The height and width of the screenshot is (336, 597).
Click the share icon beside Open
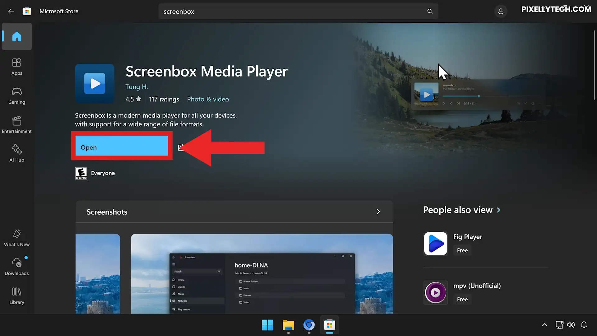pyautogui.click(x=181, y=147)
